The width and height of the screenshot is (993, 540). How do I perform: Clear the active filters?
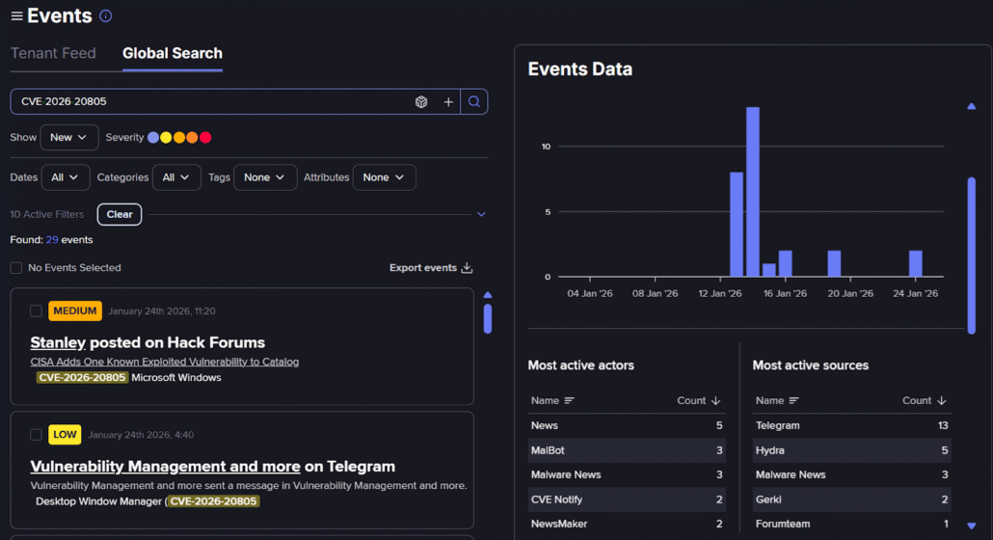click(120, 214)
